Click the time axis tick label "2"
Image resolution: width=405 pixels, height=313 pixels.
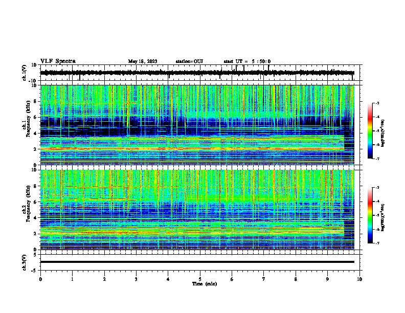104,279
